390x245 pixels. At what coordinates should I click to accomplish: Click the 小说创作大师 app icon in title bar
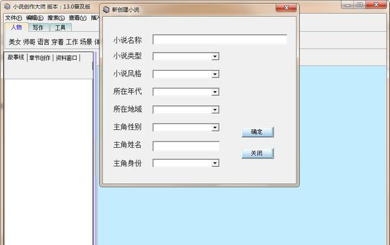point(8,6)
